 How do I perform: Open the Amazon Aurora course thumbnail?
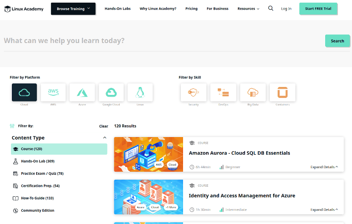[x=148, y=154]
